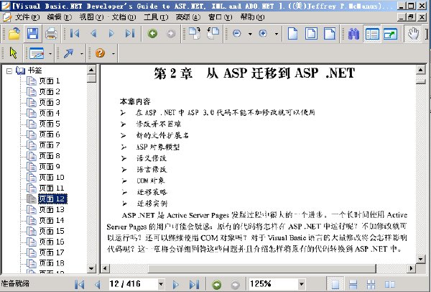The image size is (431, 292).
Task: Click the annotation note tool icon
Action: [x=37, y=53]
